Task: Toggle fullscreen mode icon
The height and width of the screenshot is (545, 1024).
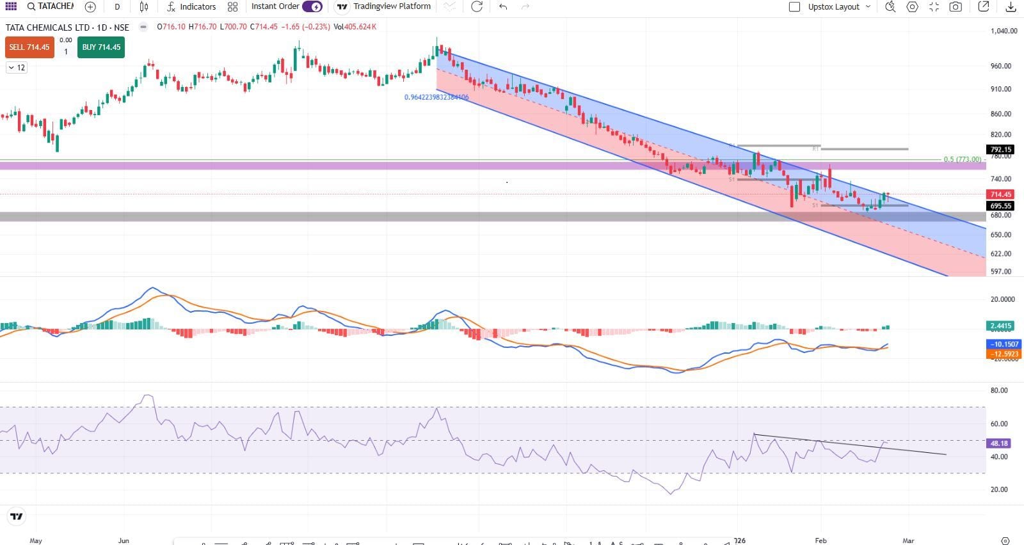Action: [934, 6]
